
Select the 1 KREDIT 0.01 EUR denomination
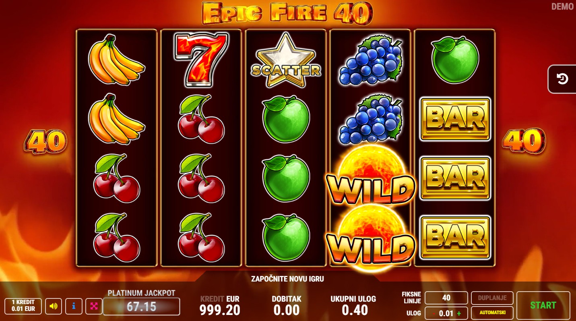[x=23, y=306]
